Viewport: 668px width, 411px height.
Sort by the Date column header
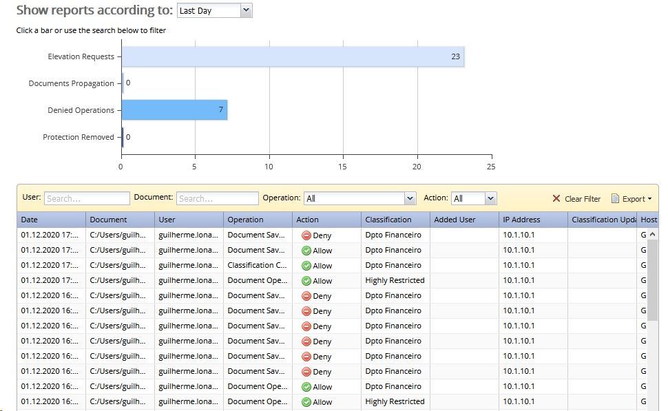(x=51, y=220)
